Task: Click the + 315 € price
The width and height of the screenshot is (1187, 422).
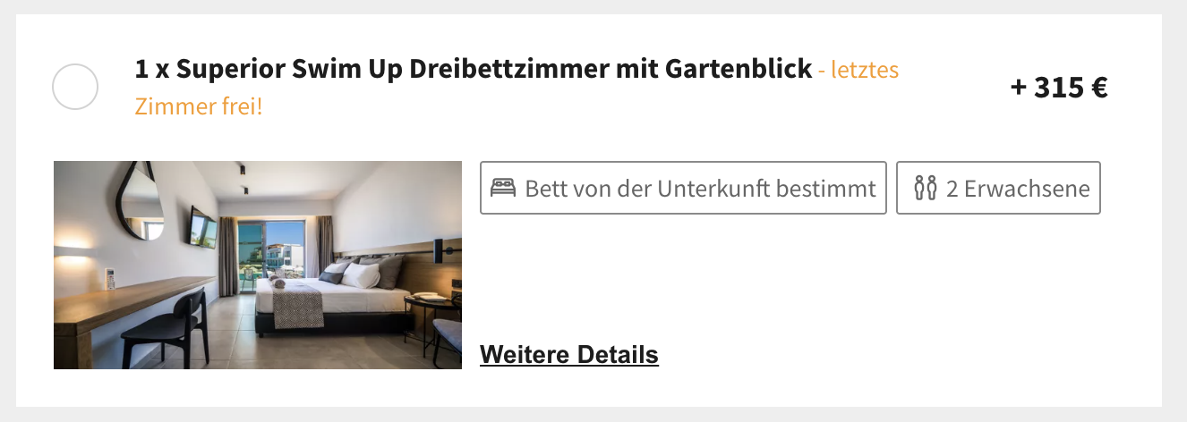Action: click(1059, 88)
